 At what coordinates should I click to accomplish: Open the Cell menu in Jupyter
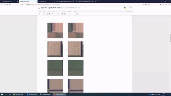(59, 11)
